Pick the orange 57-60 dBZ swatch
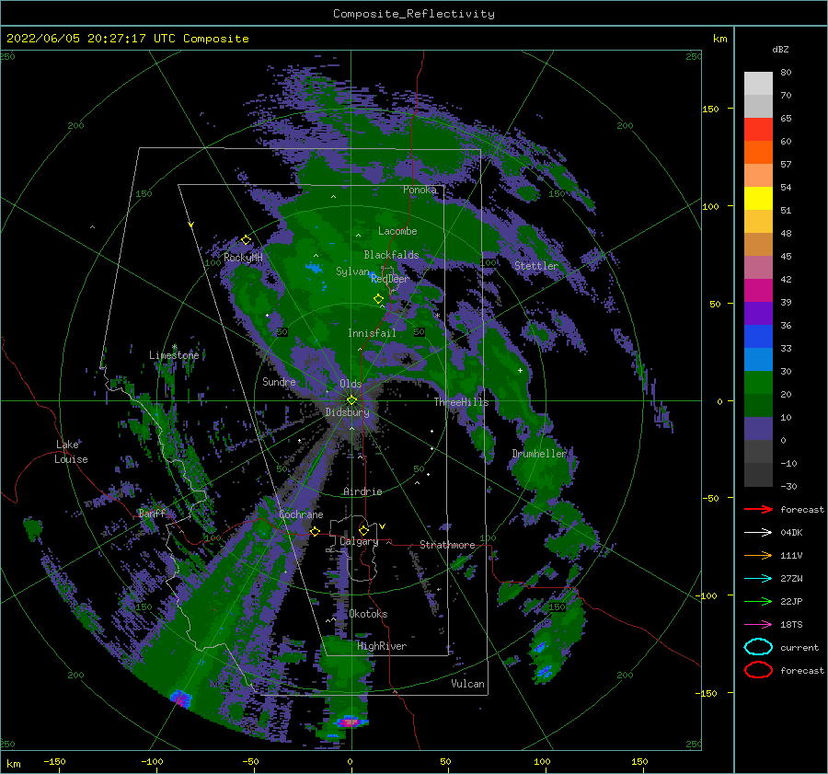Image resolution: width=828 pixels, height=774 pixels. tap(758, 152)
